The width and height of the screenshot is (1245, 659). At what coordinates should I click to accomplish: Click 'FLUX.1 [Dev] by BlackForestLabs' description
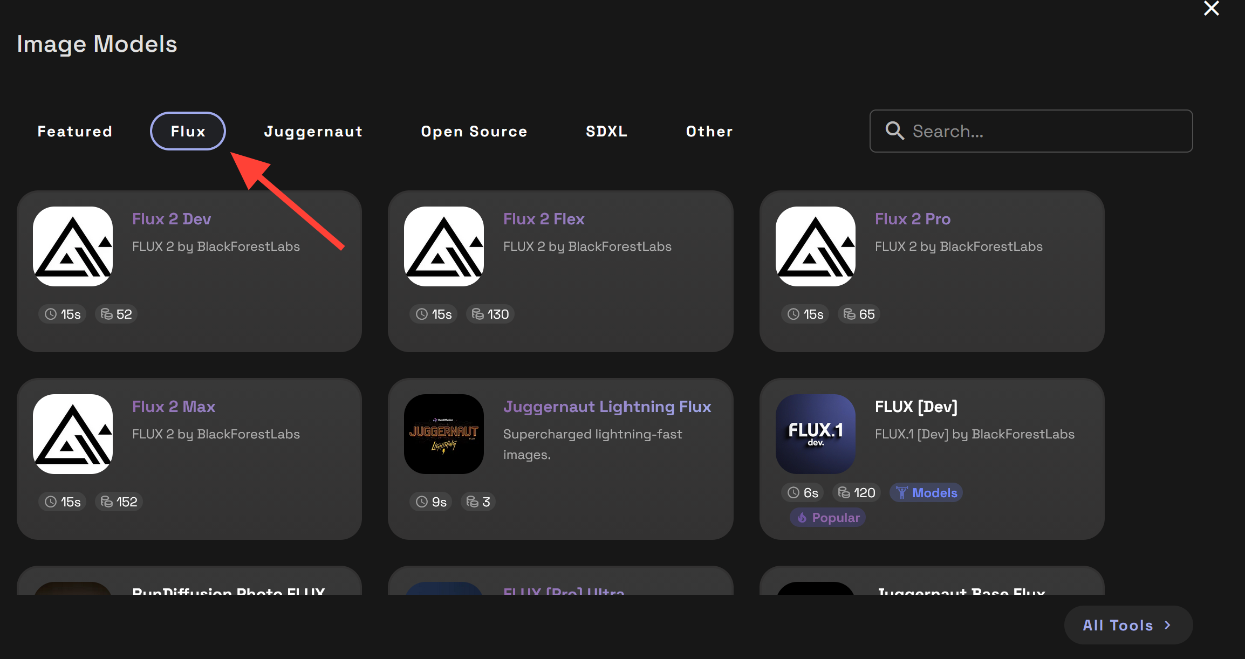(x=975, y=434)
